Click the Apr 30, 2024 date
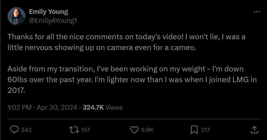Screen dimensions: 267x140 pos(57,107)
